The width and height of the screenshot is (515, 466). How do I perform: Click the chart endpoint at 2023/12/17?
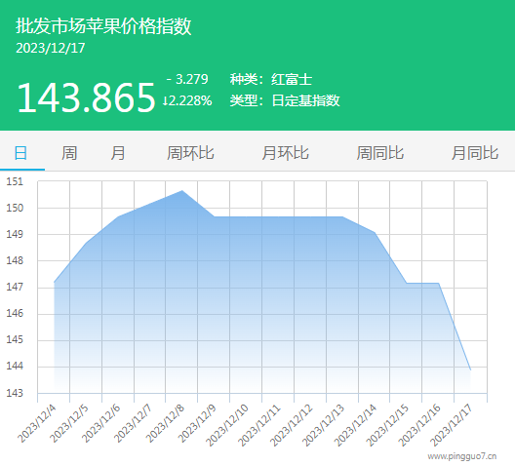click(x=471, y=369)
